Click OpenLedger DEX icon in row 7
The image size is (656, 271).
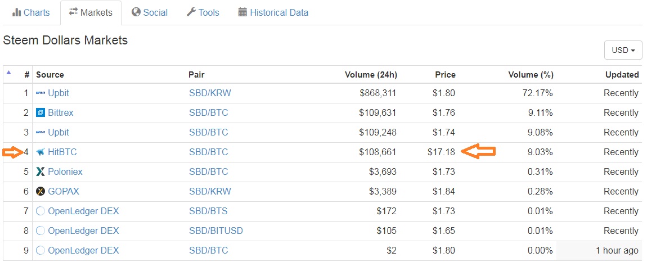point(40,211)
